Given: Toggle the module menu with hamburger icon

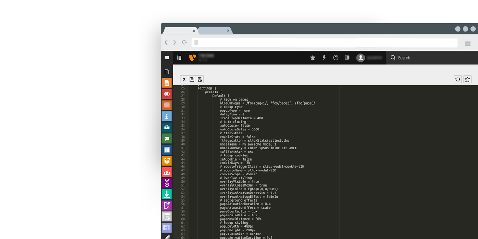Looking at the screenshot, I should 167,58.
